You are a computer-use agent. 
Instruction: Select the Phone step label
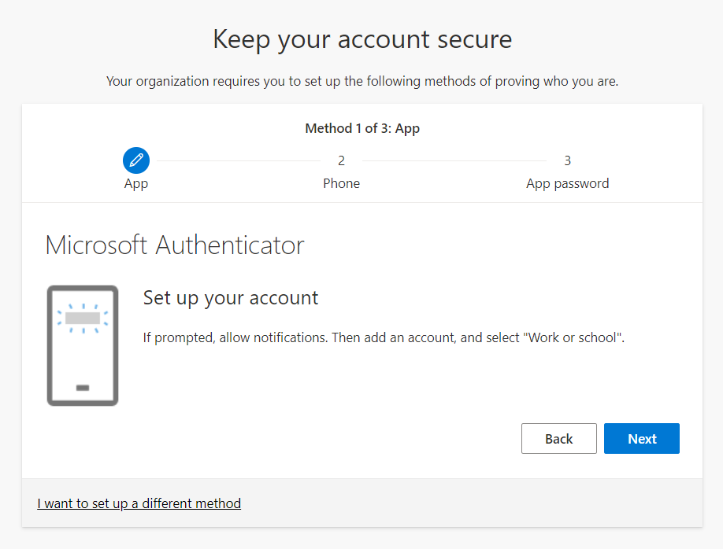(341, 183)
